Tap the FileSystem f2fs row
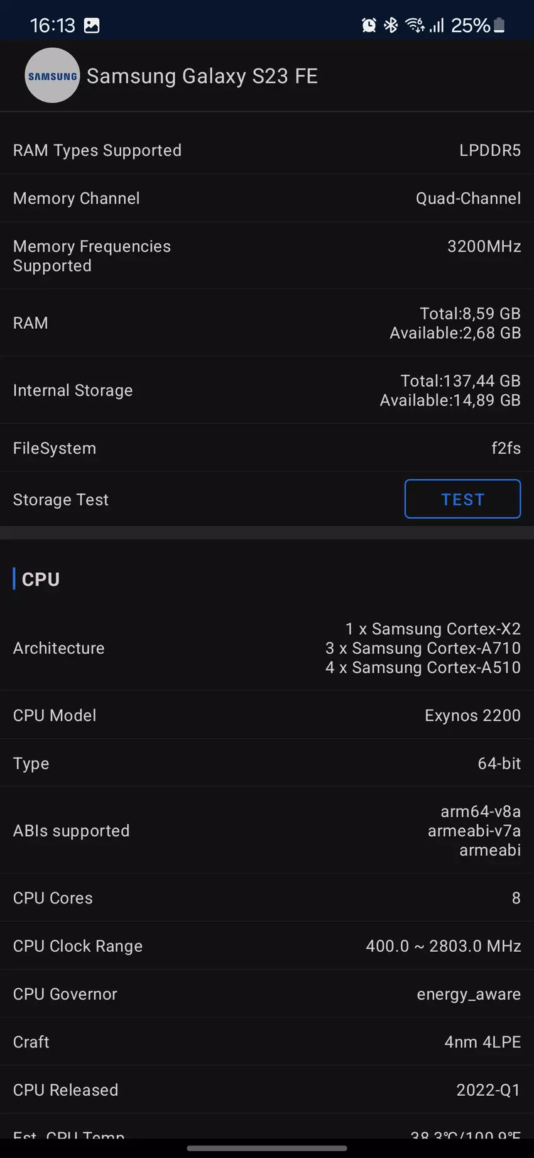Image resolution: width=534 pixels, height=1158 pixels. point(267,448)
